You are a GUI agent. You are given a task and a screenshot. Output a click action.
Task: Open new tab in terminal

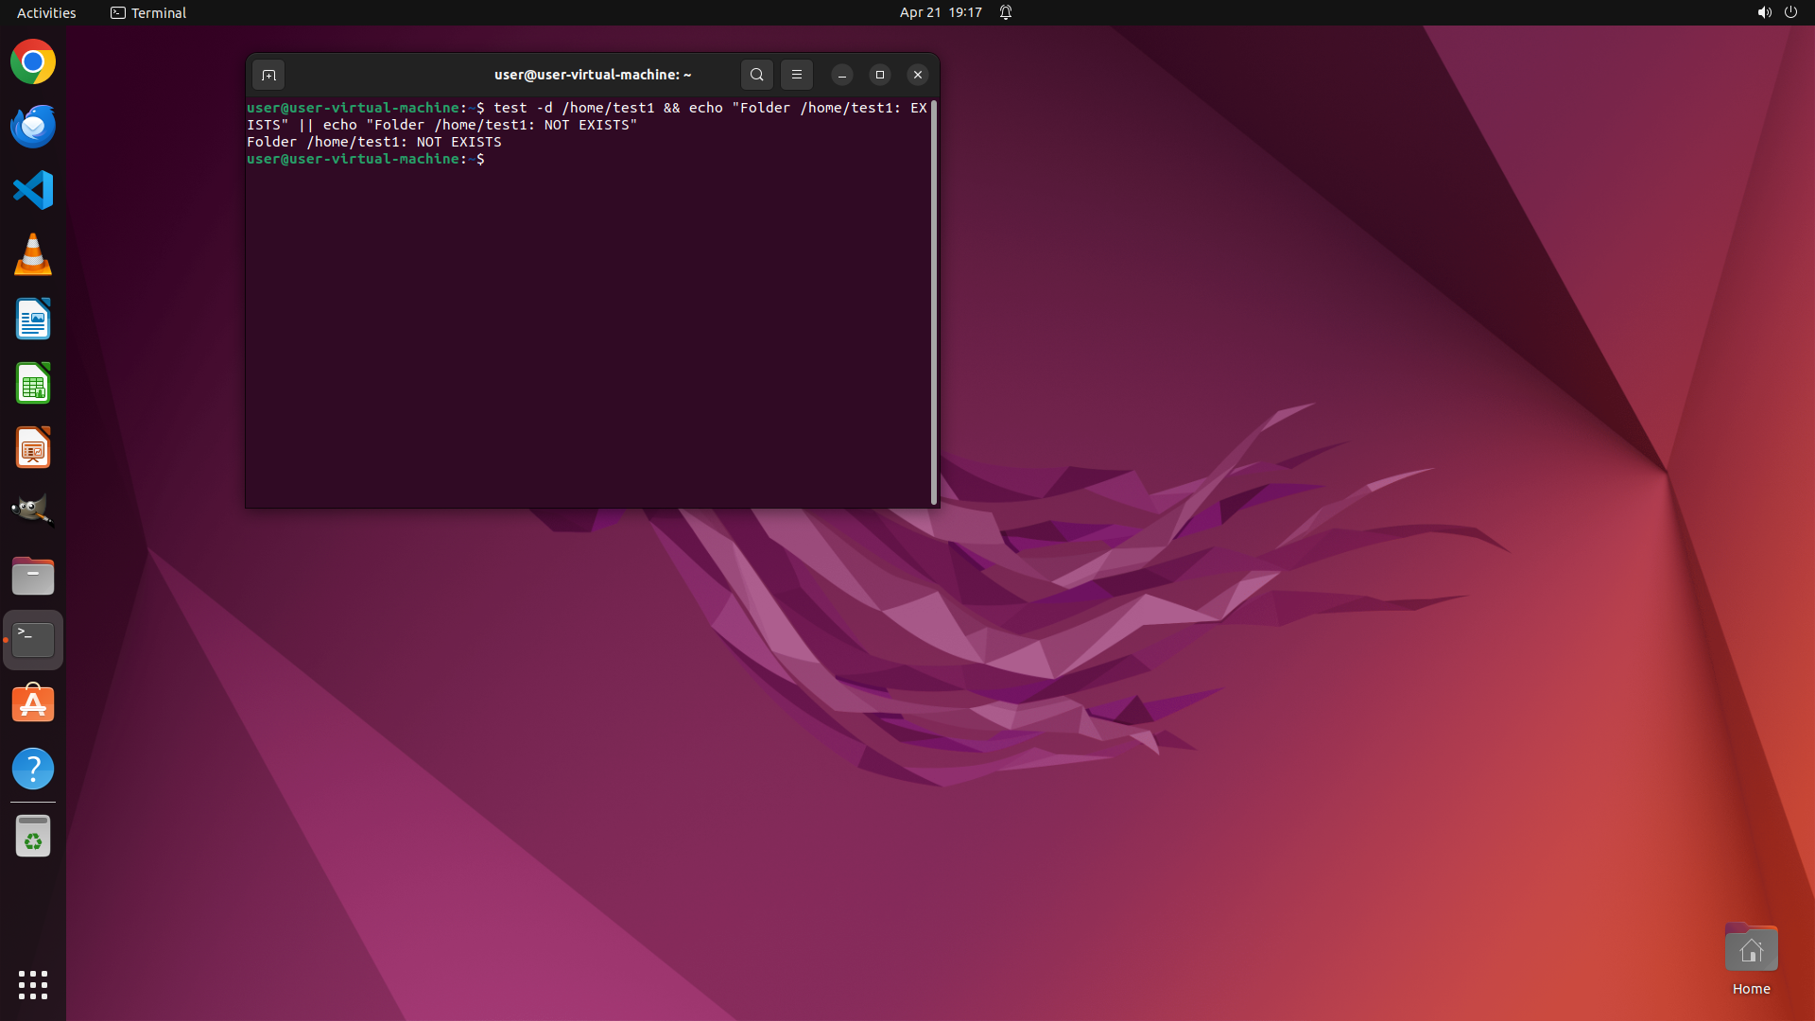coord(268,75)
